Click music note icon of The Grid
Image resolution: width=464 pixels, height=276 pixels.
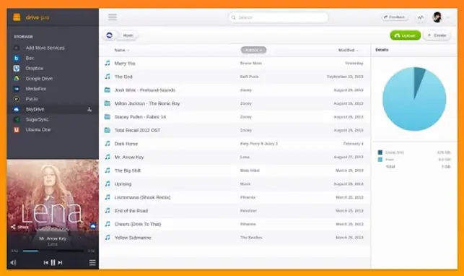click(x=108, y=77)
